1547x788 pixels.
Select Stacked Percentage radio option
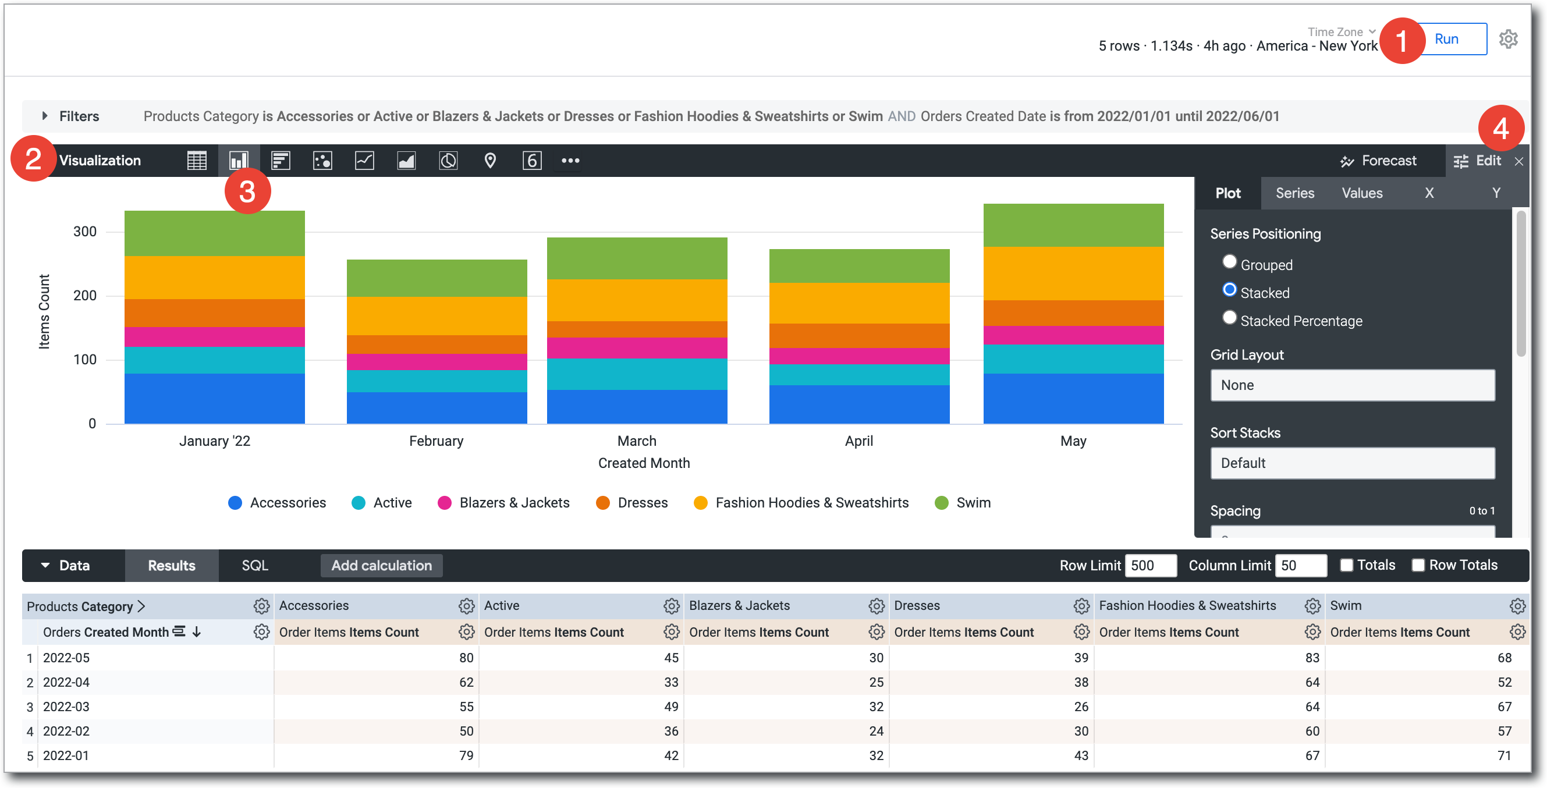(x=1229, y=318)
